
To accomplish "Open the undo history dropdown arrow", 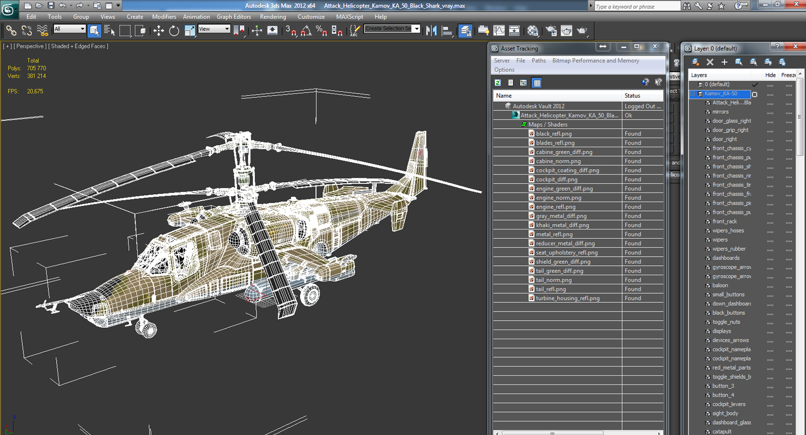I will 70,5.
